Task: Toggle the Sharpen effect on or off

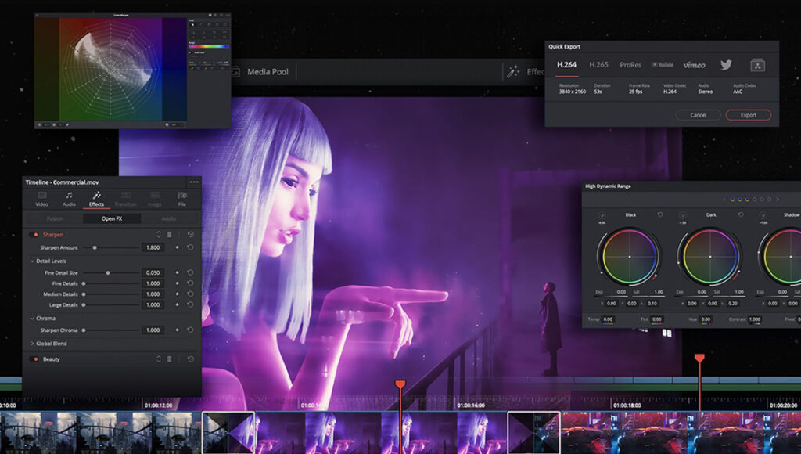Action: click(35, 235)
